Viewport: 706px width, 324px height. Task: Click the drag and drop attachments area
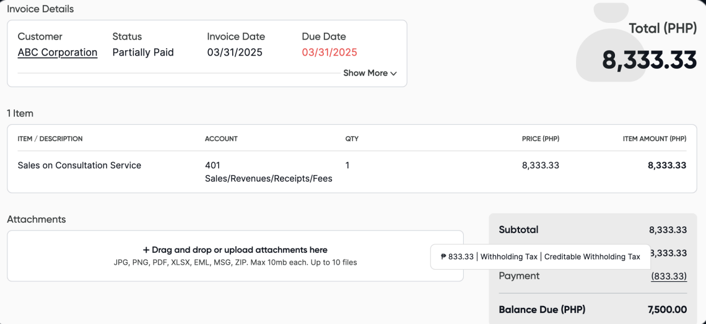[x=235, y=256]
